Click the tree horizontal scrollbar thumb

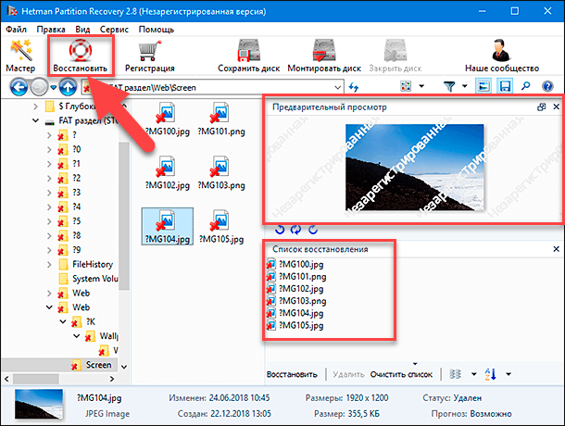tap(36, 379)
